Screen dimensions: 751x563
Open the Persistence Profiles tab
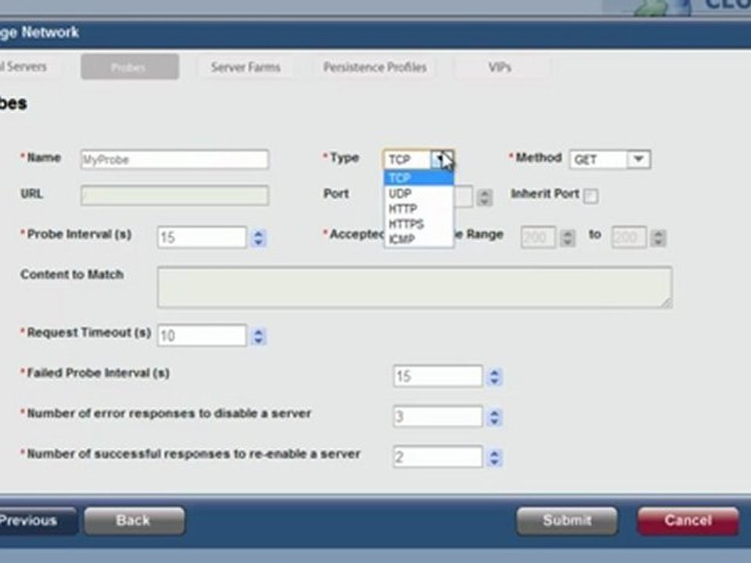tap(375, 67)
